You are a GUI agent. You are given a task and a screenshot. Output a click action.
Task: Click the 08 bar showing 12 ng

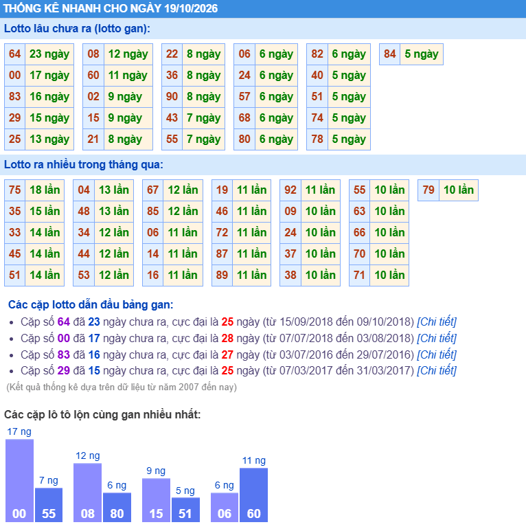[x=87, y=493]
